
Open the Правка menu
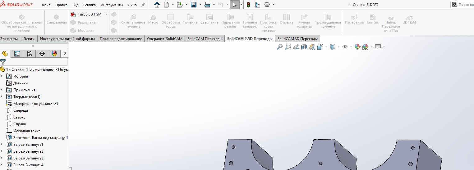click(61, 5)
